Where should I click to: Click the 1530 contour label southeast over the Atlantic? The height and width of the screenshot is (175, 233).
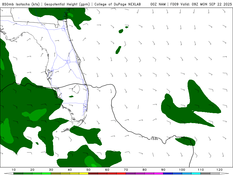click(x=154, y=139)
